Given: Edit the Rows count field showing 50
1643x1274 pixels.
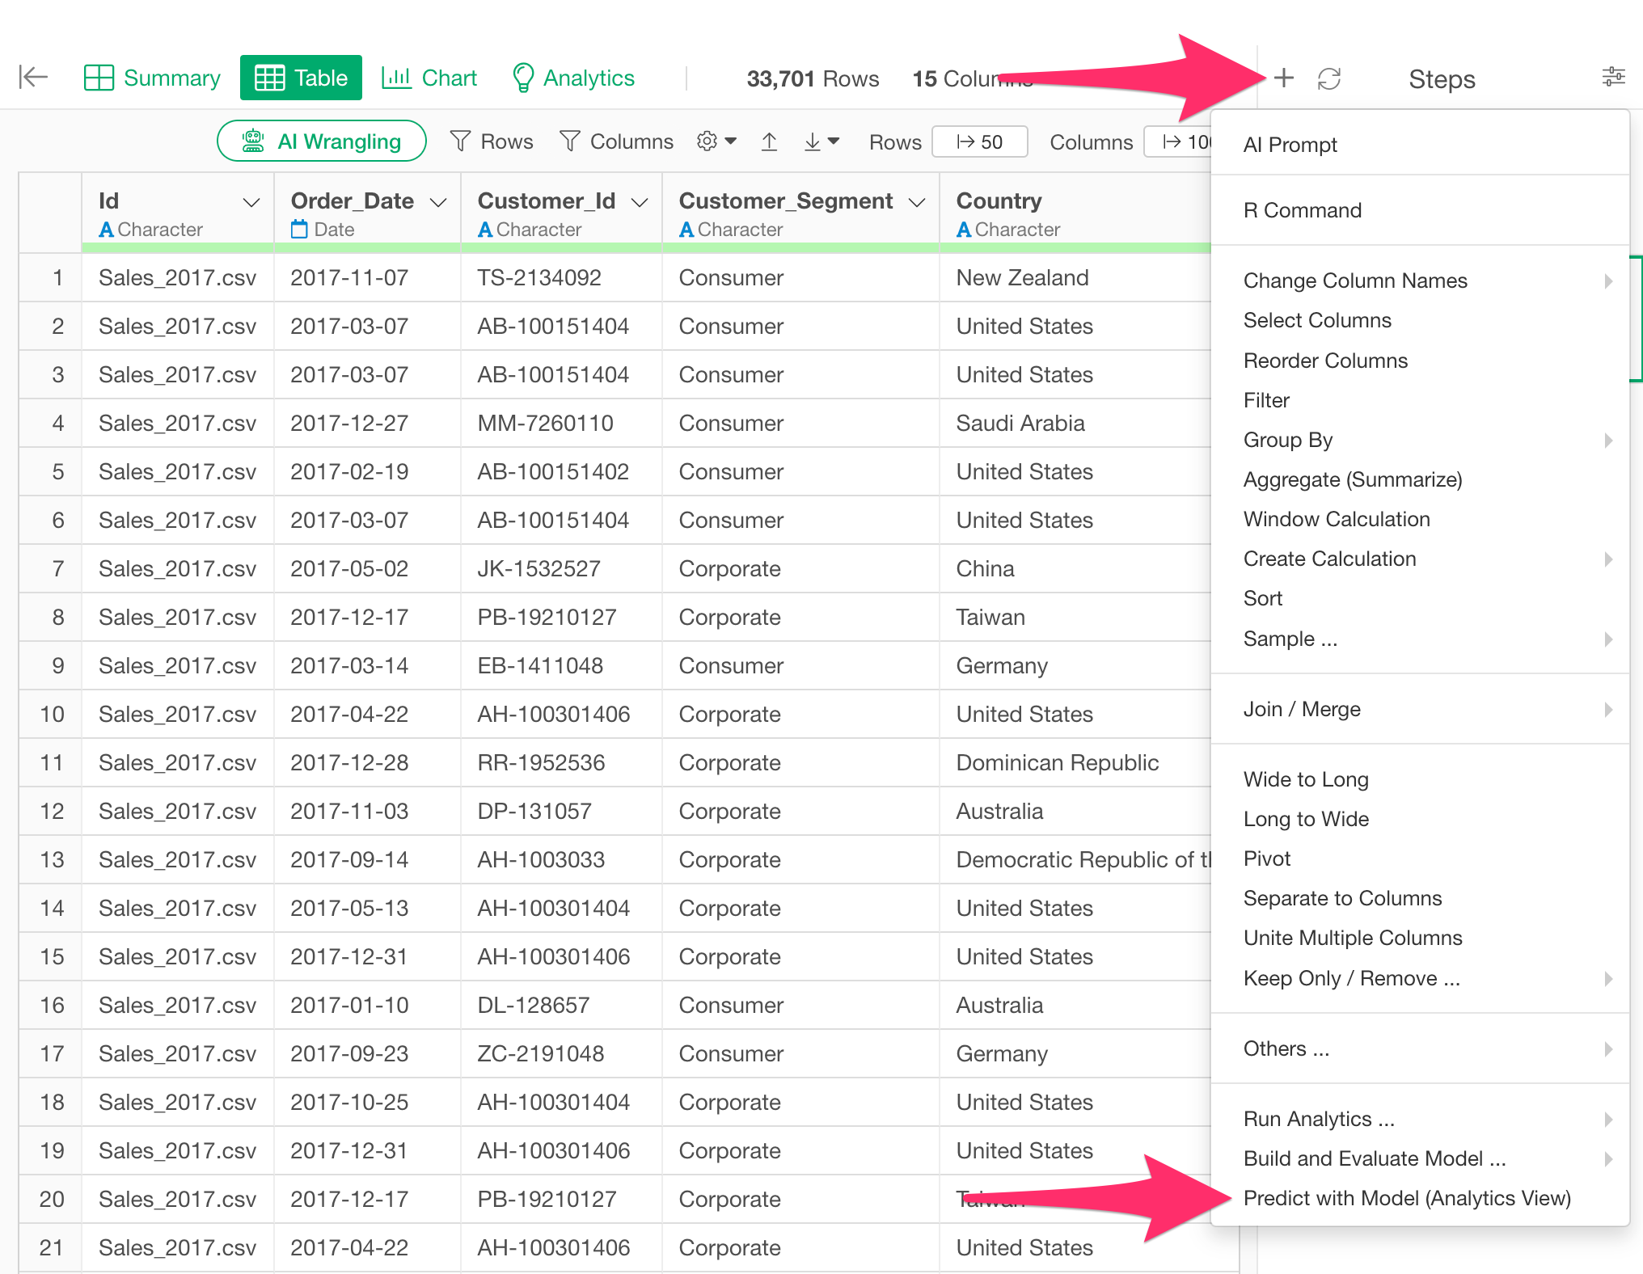Looking at the screenshot, I should (x=980, y=141).
